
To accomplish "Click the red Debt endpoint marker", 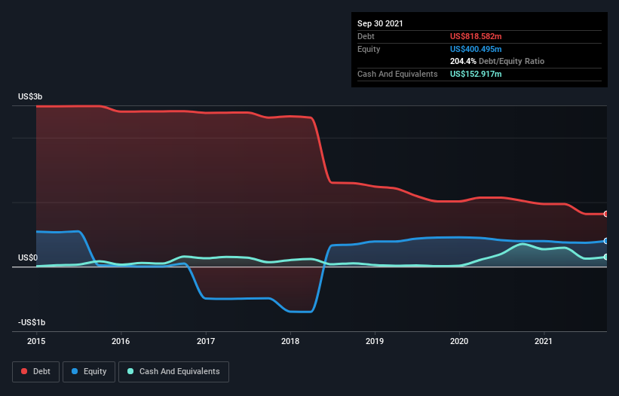I will click(606, 214).
